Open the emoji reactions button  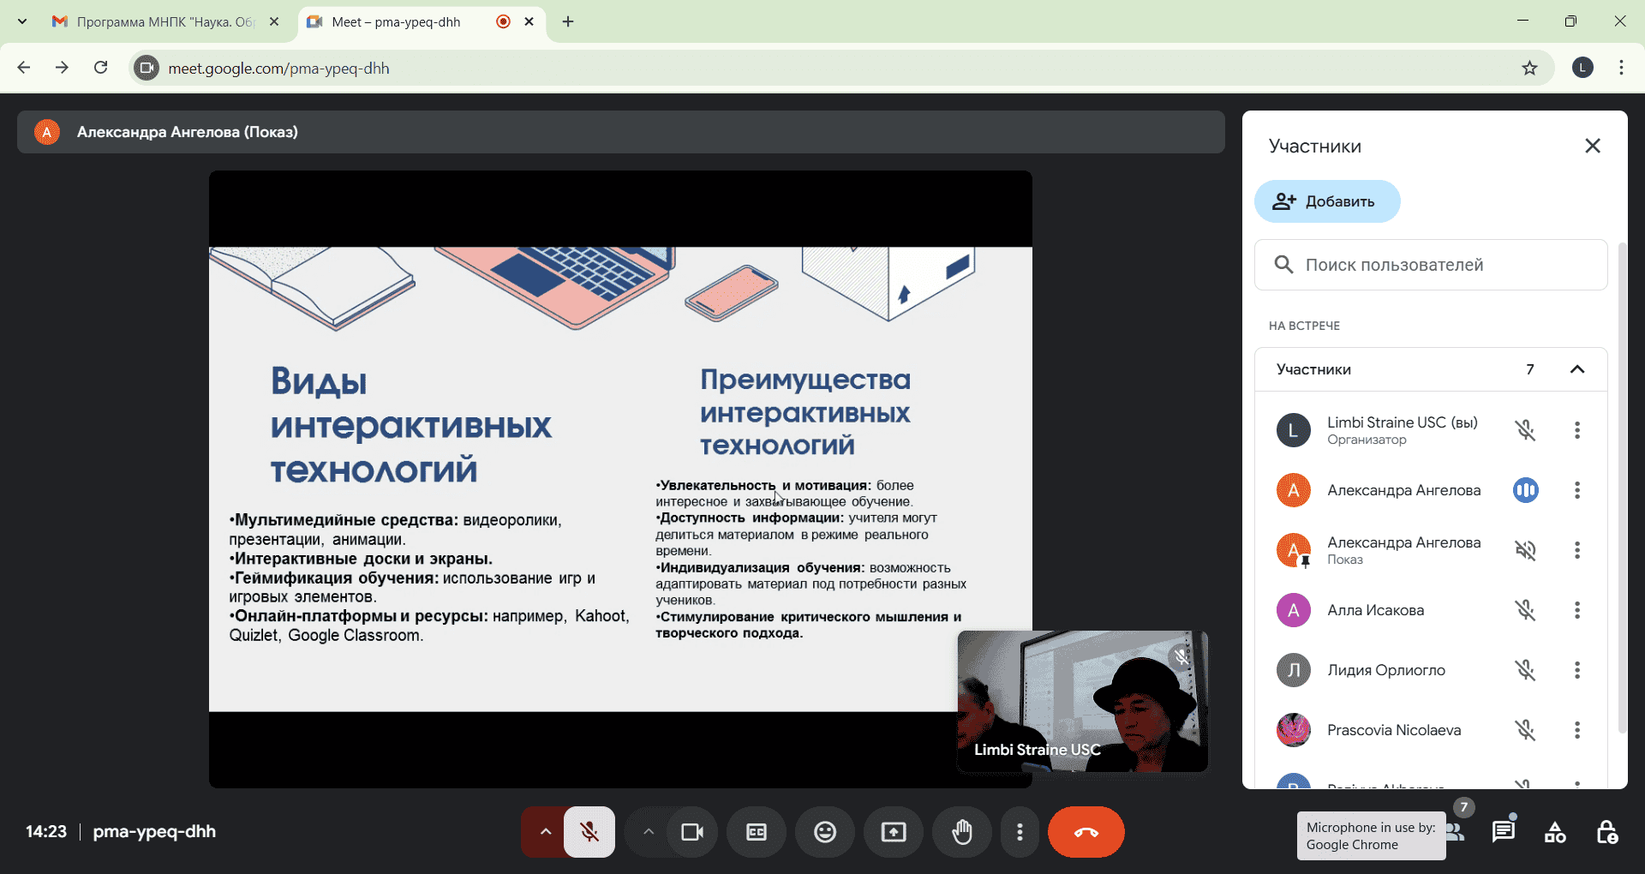[x=825, y=832]
